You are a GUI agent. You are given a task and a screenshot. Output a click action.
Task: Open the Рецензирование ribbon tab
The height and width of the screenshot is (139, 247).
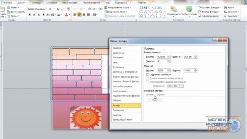91,3
